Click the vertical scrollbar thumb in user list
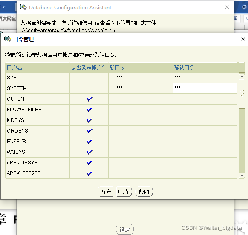This screenshot has width=248, height=235. pos(242,94)
